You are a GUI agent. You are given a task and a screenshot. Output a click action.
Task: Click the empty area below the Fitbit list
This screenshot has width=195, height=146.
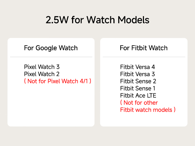tap(144, 119)
